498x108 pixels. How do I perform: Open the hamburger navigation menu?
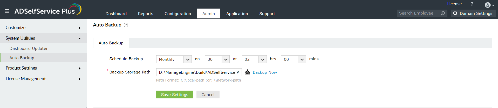pos(7,11)
